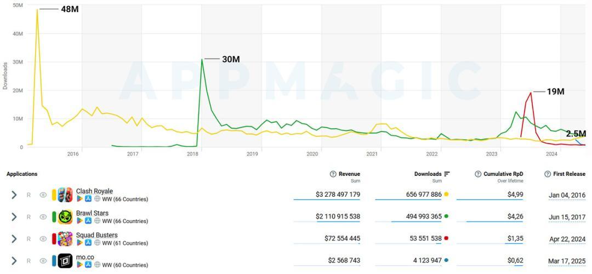Sort by the Revenue column header
Image resolution: width=592 pixels, height=274 pixels.
[349, 174]
